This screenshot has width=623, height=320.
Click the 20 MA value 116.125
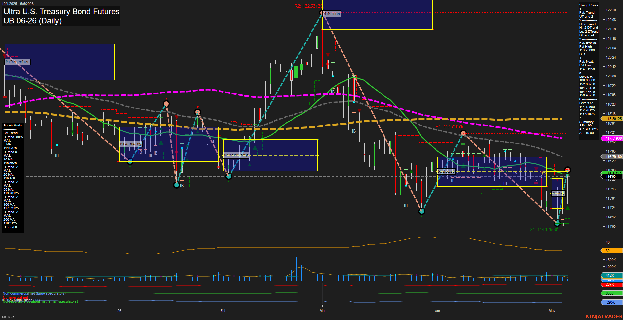click(9, 178)
